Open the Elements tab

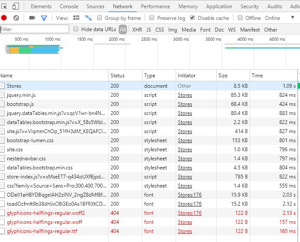[x=41, y=6]
